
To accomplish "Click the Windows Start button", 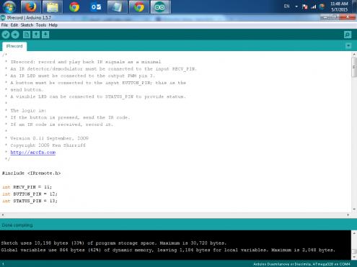I will [x=9, y=6].
